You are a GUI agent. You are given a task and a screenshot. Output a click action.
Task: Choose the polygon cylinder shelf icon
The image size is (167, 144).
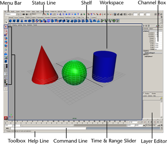pos(18,21)
